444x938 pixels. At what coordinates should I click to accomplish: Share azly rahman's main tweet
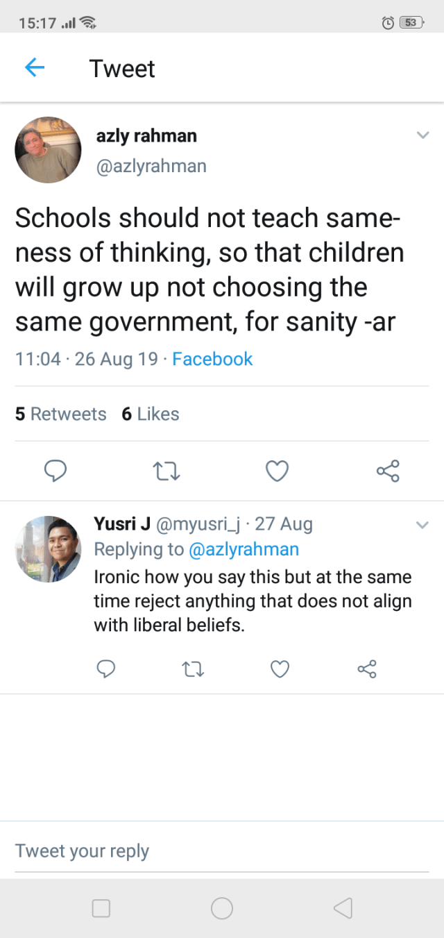click(x=388, y=471)
